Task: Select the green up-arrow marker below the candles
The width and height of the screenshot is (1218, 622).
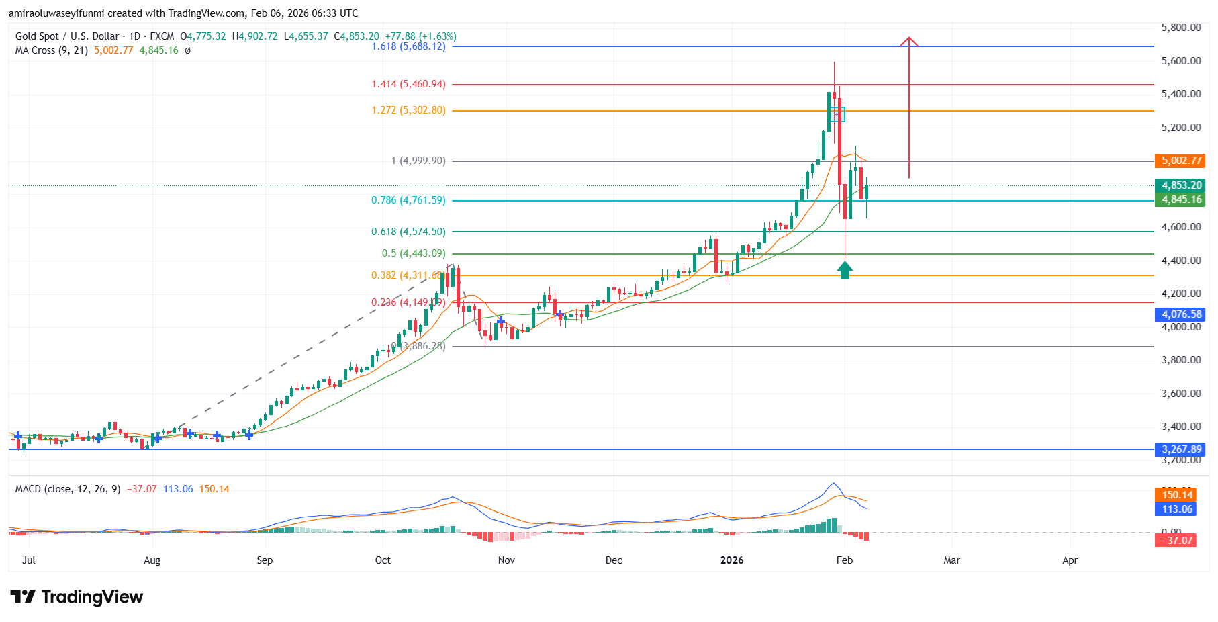Action: coord(845,270)
